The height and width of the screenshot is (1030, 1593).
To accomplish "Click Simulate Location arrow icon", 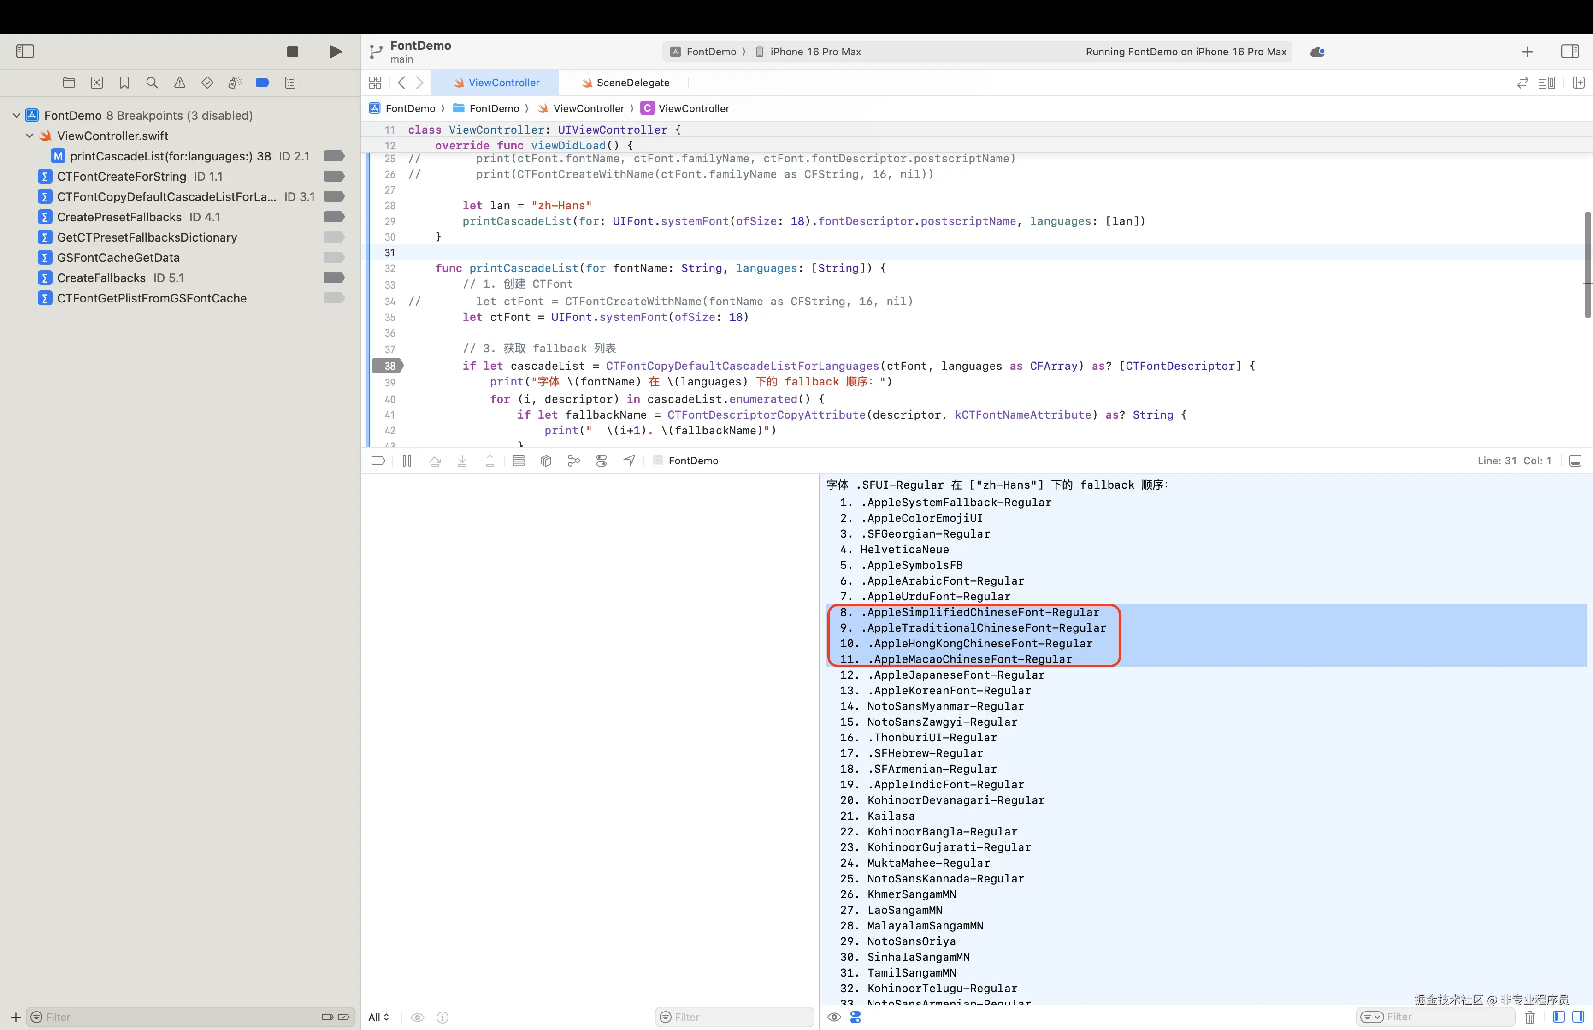I will pyautogui.click(x=629, y=461).
